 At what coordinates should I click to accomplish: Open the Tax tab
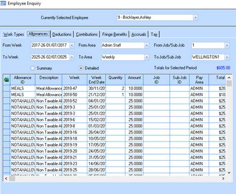154,34
